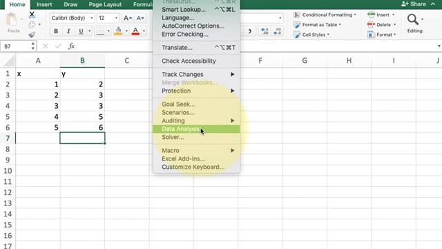Choose Goal Seek menu item
Image resolution: width=442 pixels, height=249 pixels.
(x=196, y=104)
